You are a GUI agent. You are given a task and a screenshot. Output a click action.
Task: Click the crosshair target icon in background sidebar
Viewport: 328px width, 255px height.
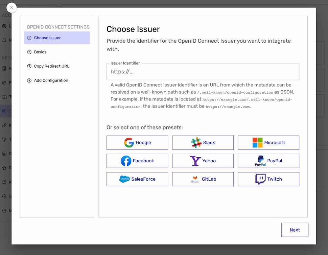[4, 196]
